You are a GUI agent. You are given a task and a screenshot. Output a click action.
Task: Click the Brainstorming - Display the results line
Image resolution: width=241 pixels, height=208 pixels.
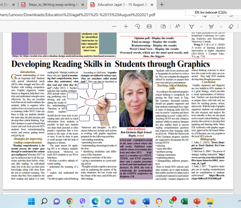coord(154,45)
